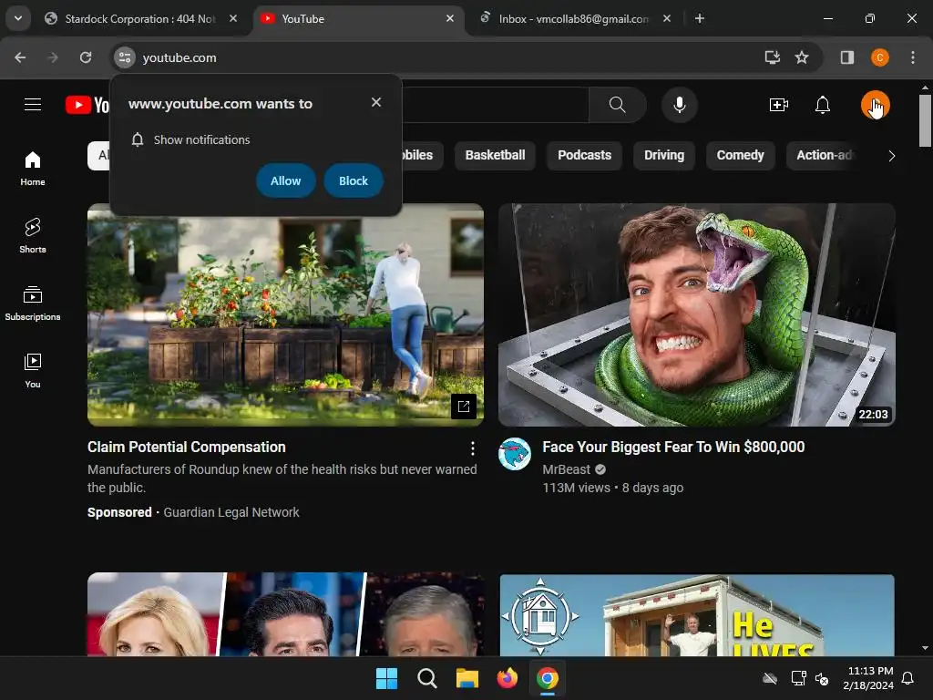Viewport: 933px width, 700px height.
Task: Allow YouTube notifications
Action: point(285,181)
